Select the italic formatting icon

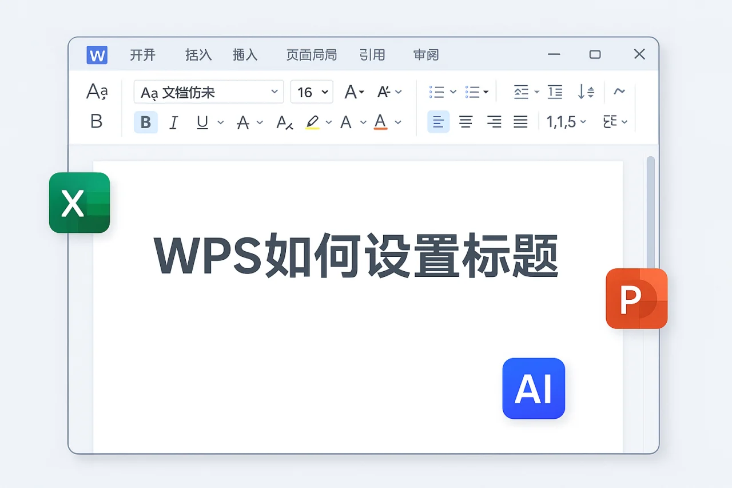(174, 122)
